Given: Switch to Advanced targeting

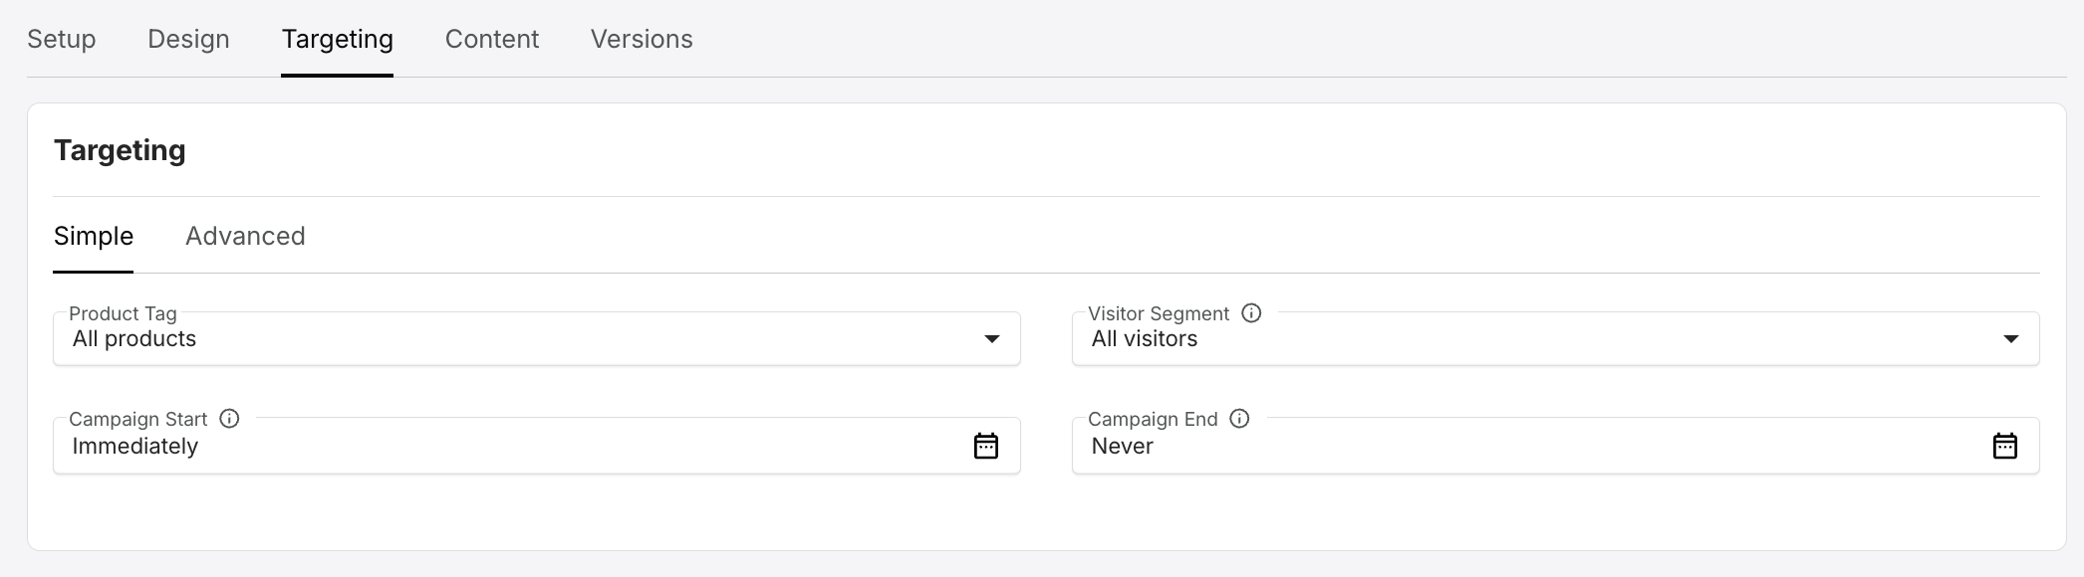Looking at the screenshot, I should [244, 236].
